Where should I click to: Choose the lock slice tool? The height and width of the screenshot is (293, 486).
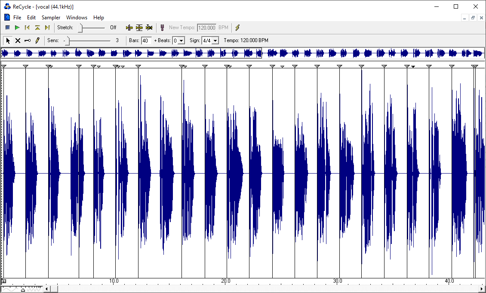tap(28, 40)
